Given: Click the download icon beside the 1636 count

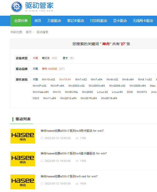Looking at the screenshot, I should click(x=77, y=183).
